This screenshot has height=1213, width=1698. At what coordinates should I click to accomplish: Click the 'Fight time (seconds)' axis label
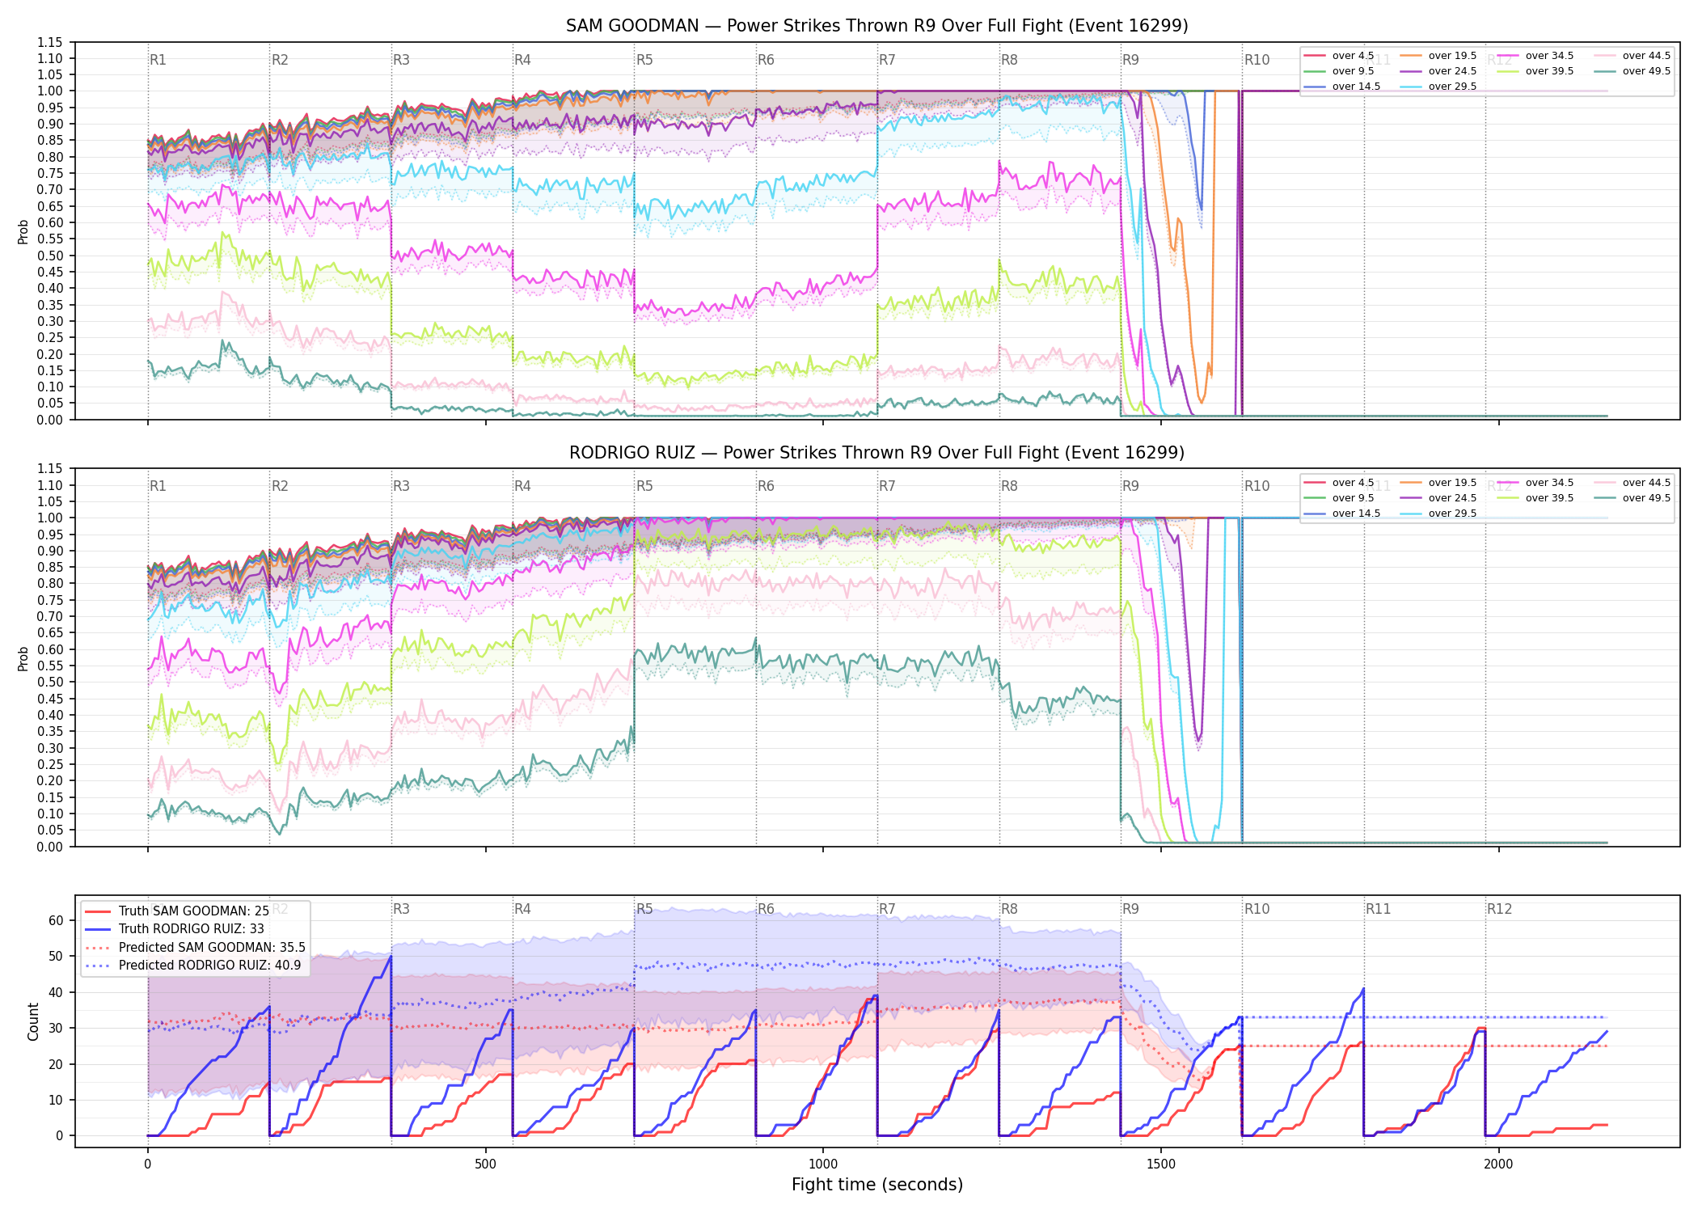pos(877,1185)
